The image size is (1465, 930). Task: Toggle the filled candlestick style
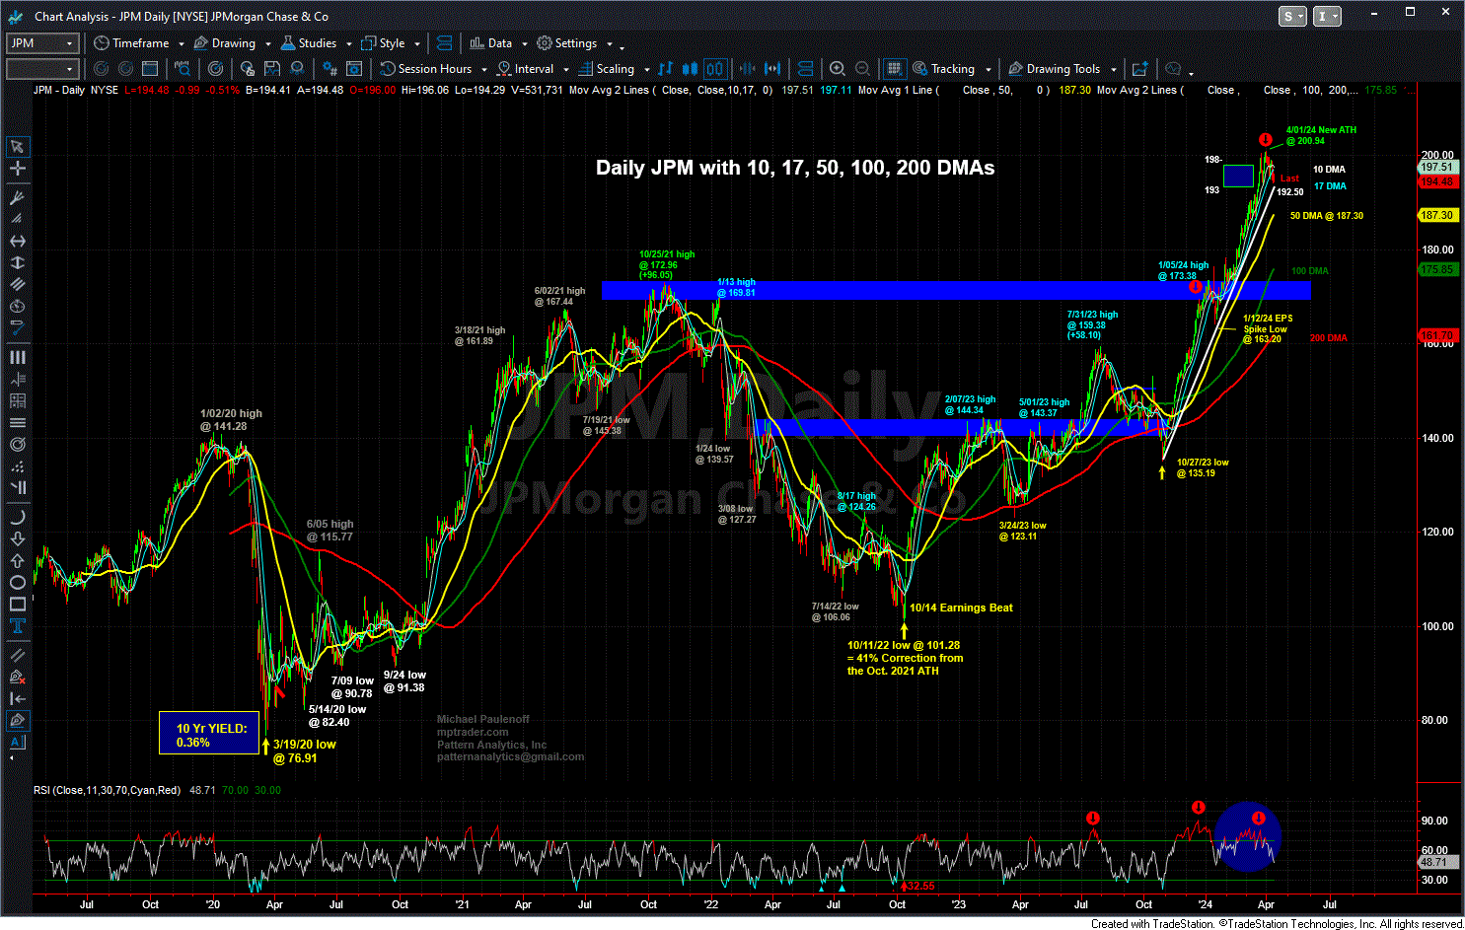tap(690, 69)
